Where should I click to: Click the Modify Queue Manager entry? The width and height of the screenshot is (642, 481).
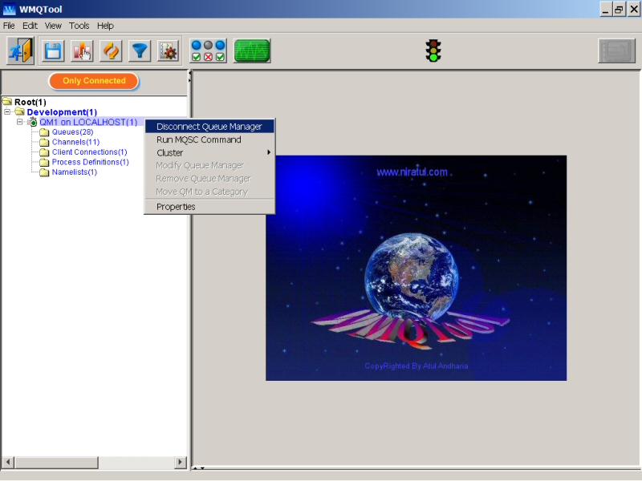point(209,165)
